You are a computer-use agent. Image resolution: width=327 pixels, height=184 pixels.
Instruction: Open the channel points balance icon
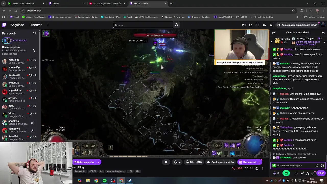coord(276,173)
